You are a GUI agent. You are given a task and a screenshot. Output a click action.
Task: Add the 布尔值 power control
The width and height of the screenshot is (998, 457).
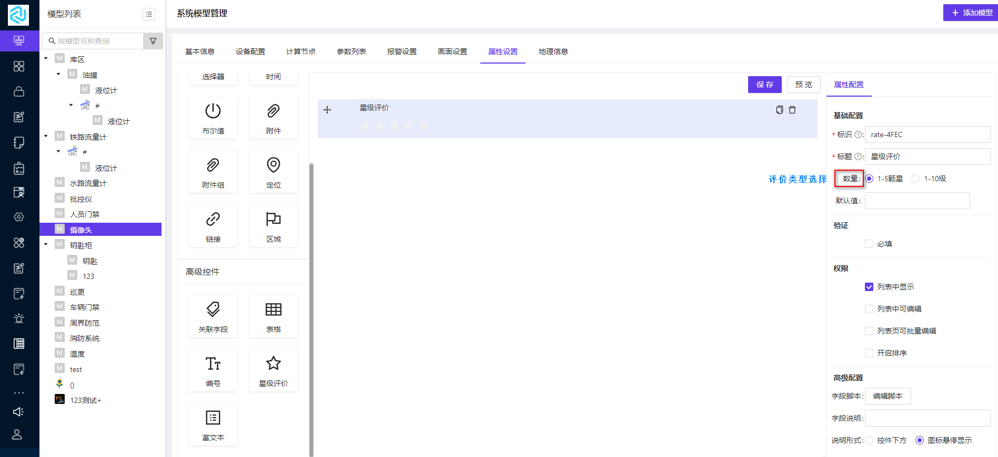coord(213,118)
